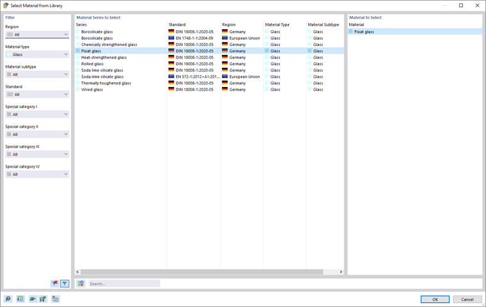Click German flag in Region cell of Rolled glass

pos(225,63)
